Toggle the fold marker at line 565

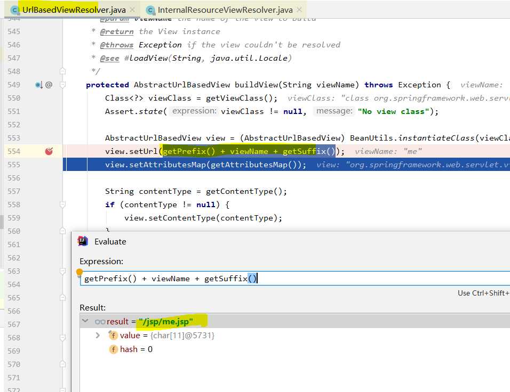[63, 298]
